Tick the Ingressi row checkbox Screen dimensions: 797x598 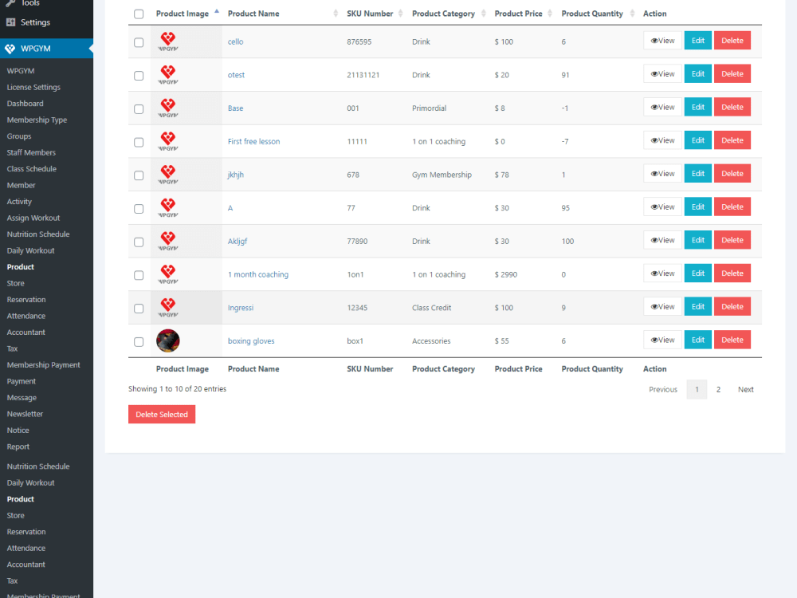point(139,309)
